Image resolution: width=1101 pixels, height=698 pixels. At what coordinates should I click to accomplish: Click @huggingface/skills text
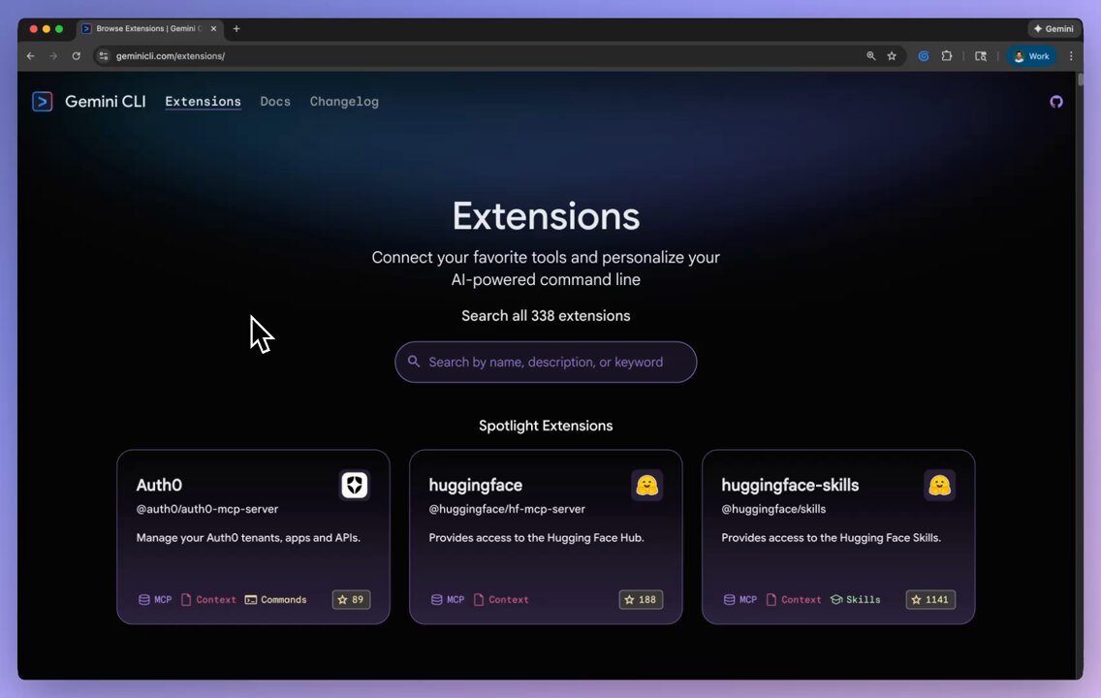point(773,509)
